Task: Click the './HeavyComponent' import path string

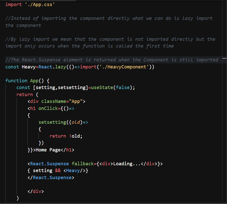Action: 124,67
